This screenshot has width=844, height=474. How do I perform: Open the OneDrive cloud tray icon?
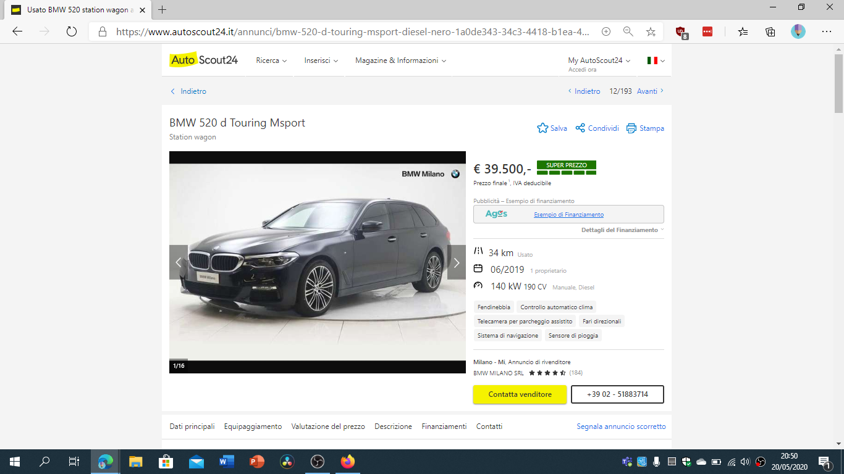point(701,462)
